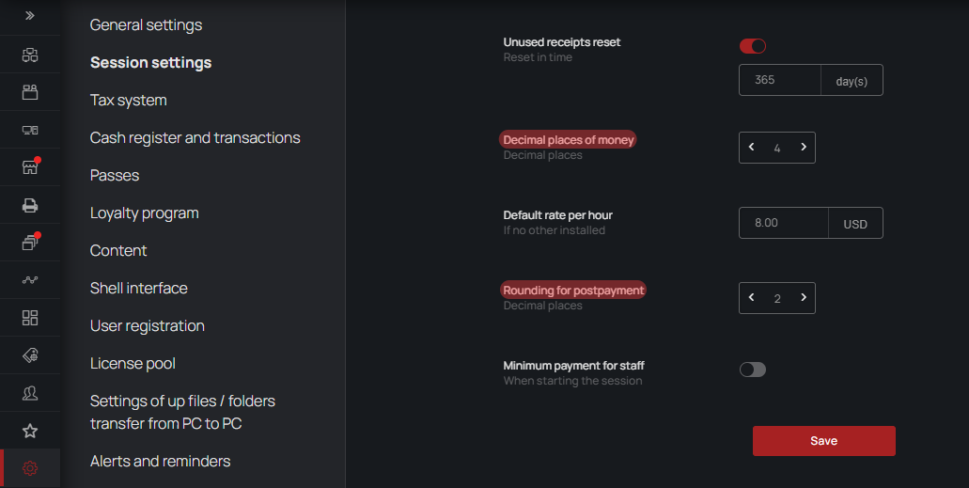Viewport: 969px width, 488px height.
Task: Click the price tag sidebar icon
Action: (x=30, y=355)
